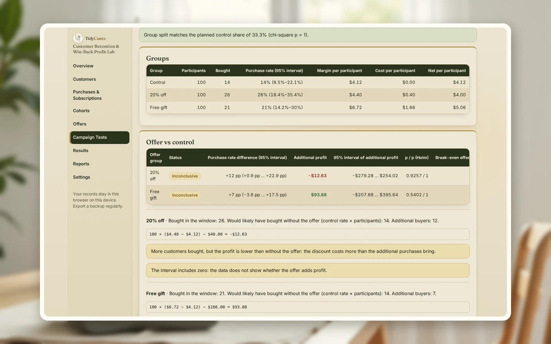Open Purchases & Subscriptions section
This screenshot has height=344, width=551.
87,95
